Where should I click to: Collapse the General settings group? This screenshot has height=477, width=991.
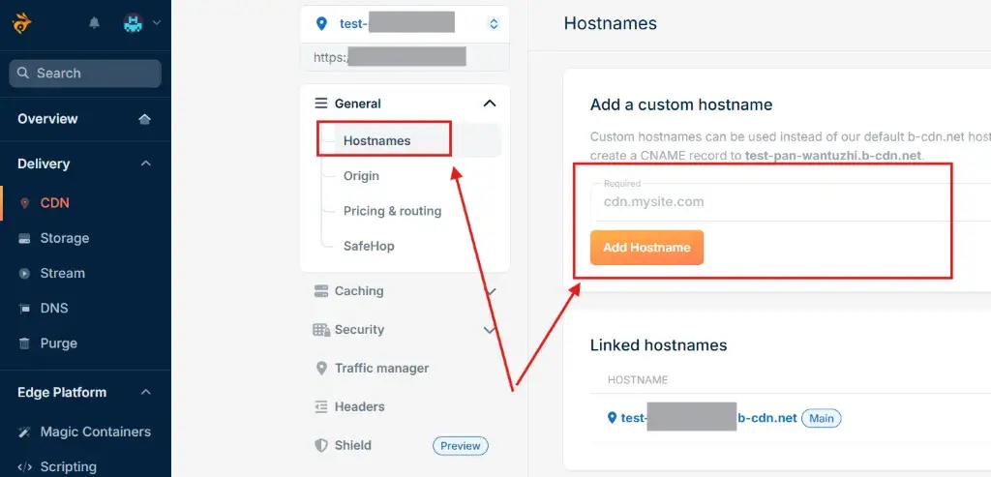489,103
